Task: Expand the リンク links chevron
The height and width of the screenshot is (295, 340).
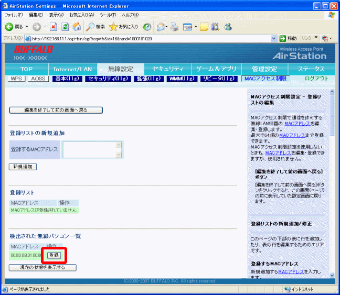Action: (316, 37)
